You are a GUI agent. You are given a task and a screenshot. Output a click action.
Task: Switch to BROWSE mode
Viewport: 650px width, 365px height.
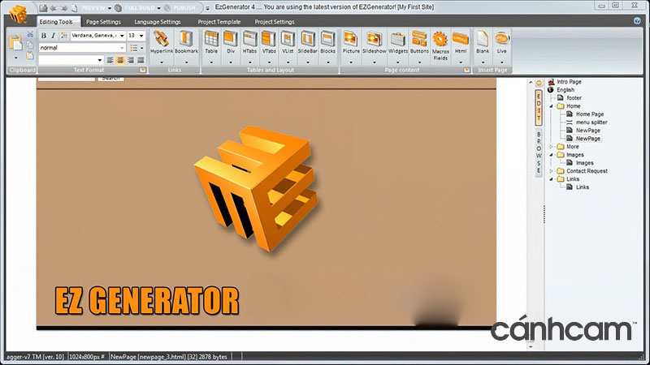coord(539,152)
